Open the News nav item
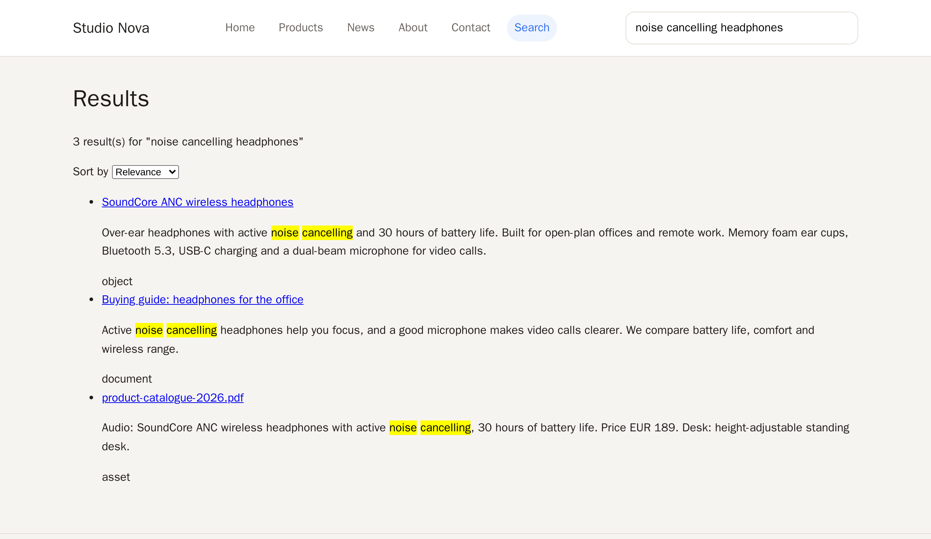This screenshot has width=931, height=539. click(x=360, y=28)
